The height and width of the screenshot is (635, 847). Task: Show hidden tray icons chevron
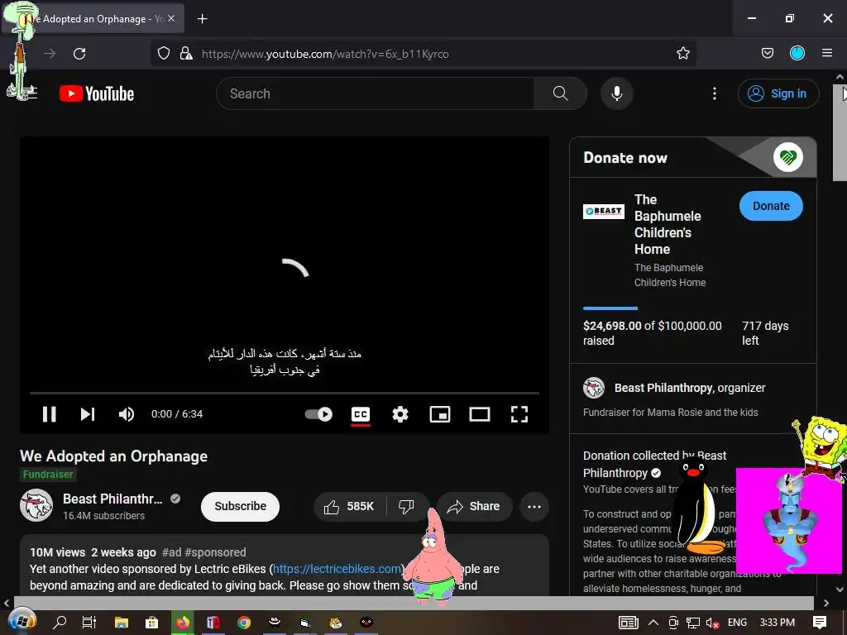click(x=653, y=623)
